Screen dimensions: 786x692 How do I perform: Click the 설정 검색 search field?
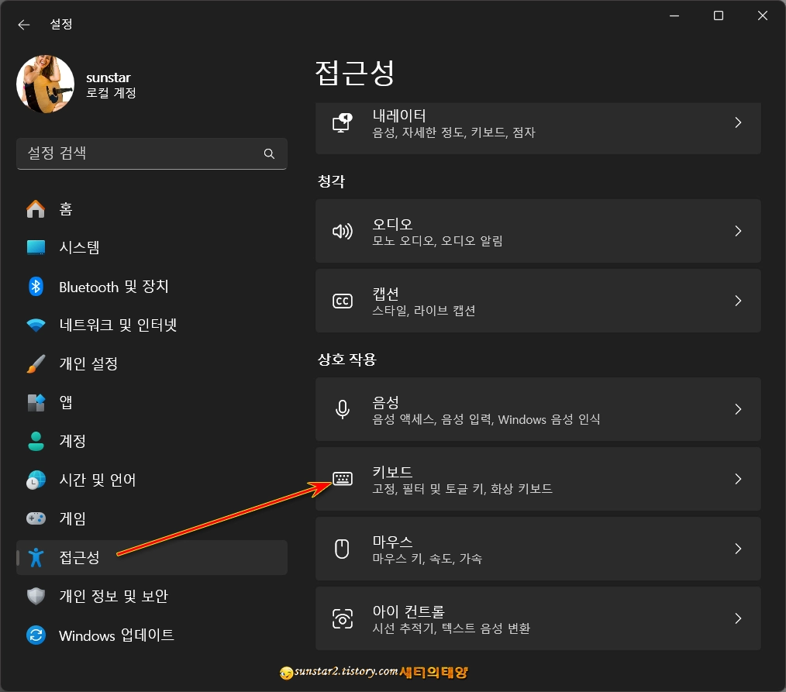[x=152, y=153]
